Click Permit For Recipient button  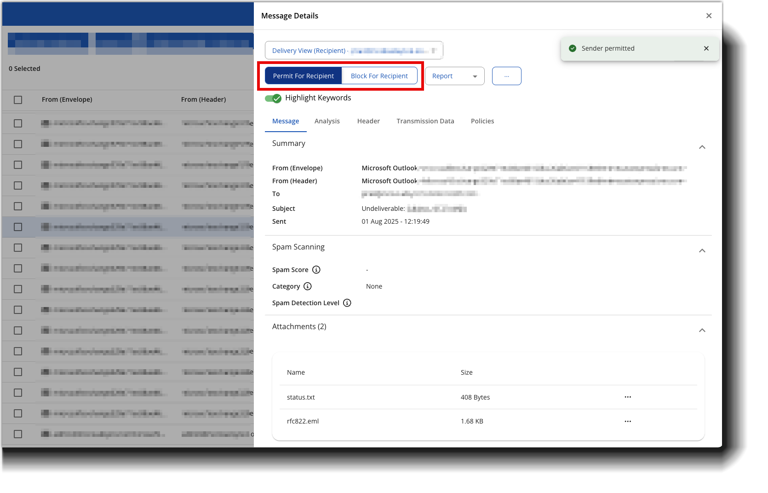304,76
